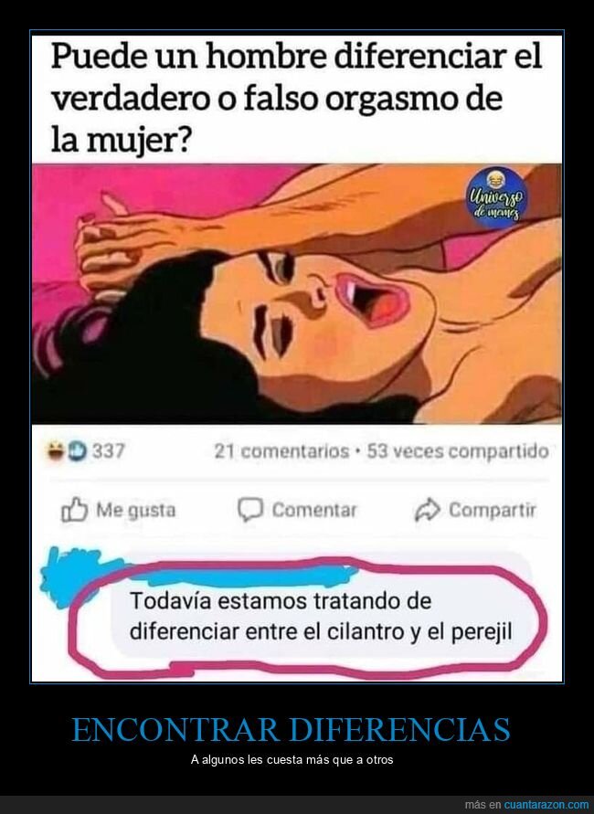Click the cuantarazon.com link
Image resolution: width=594 pixels, height=814 pixels.
[546, 805]
